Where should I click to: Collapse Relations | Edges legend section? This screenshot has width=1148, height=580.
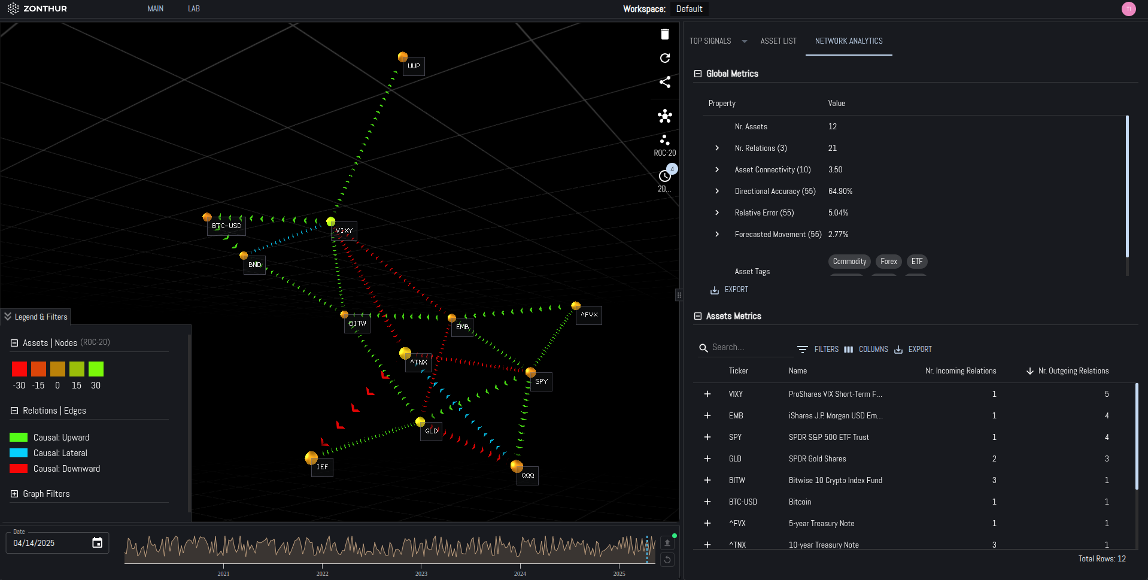point(14,411)
